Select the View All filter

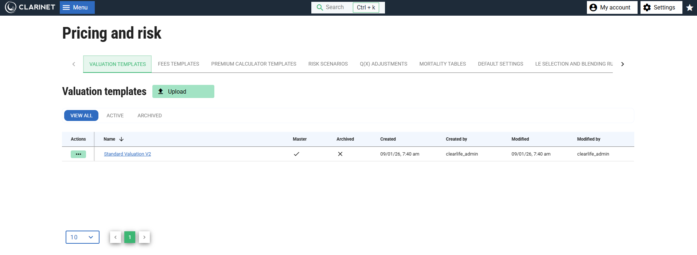(81, 115)
